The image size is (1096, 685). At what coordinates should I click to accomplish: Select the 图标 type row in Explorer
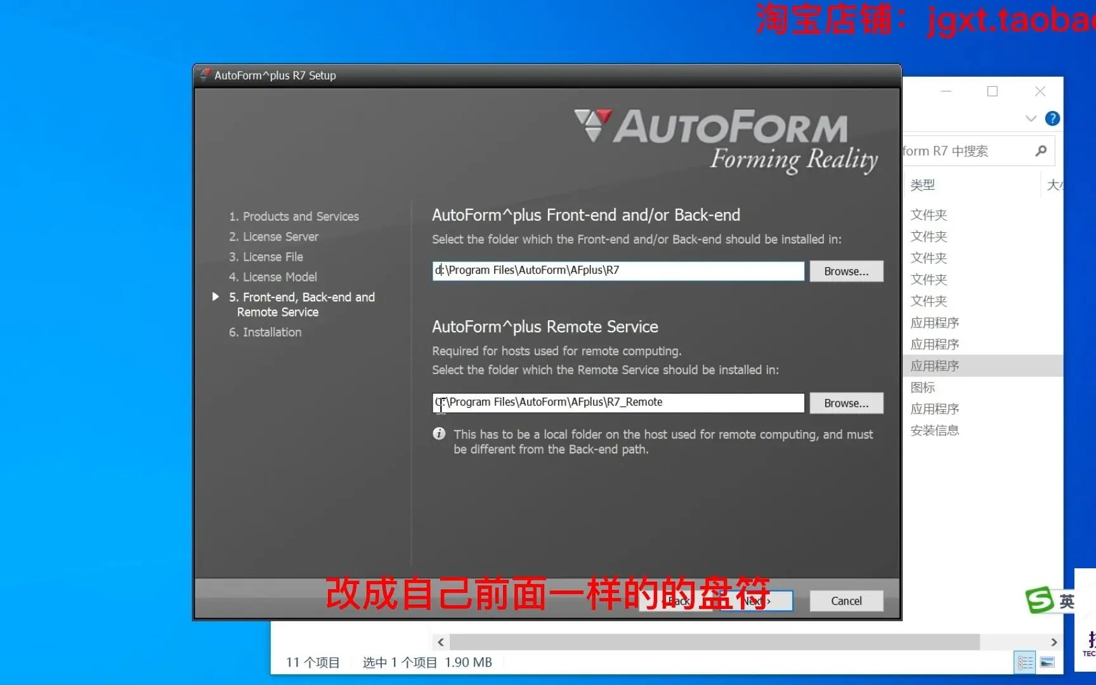(923, 388)
